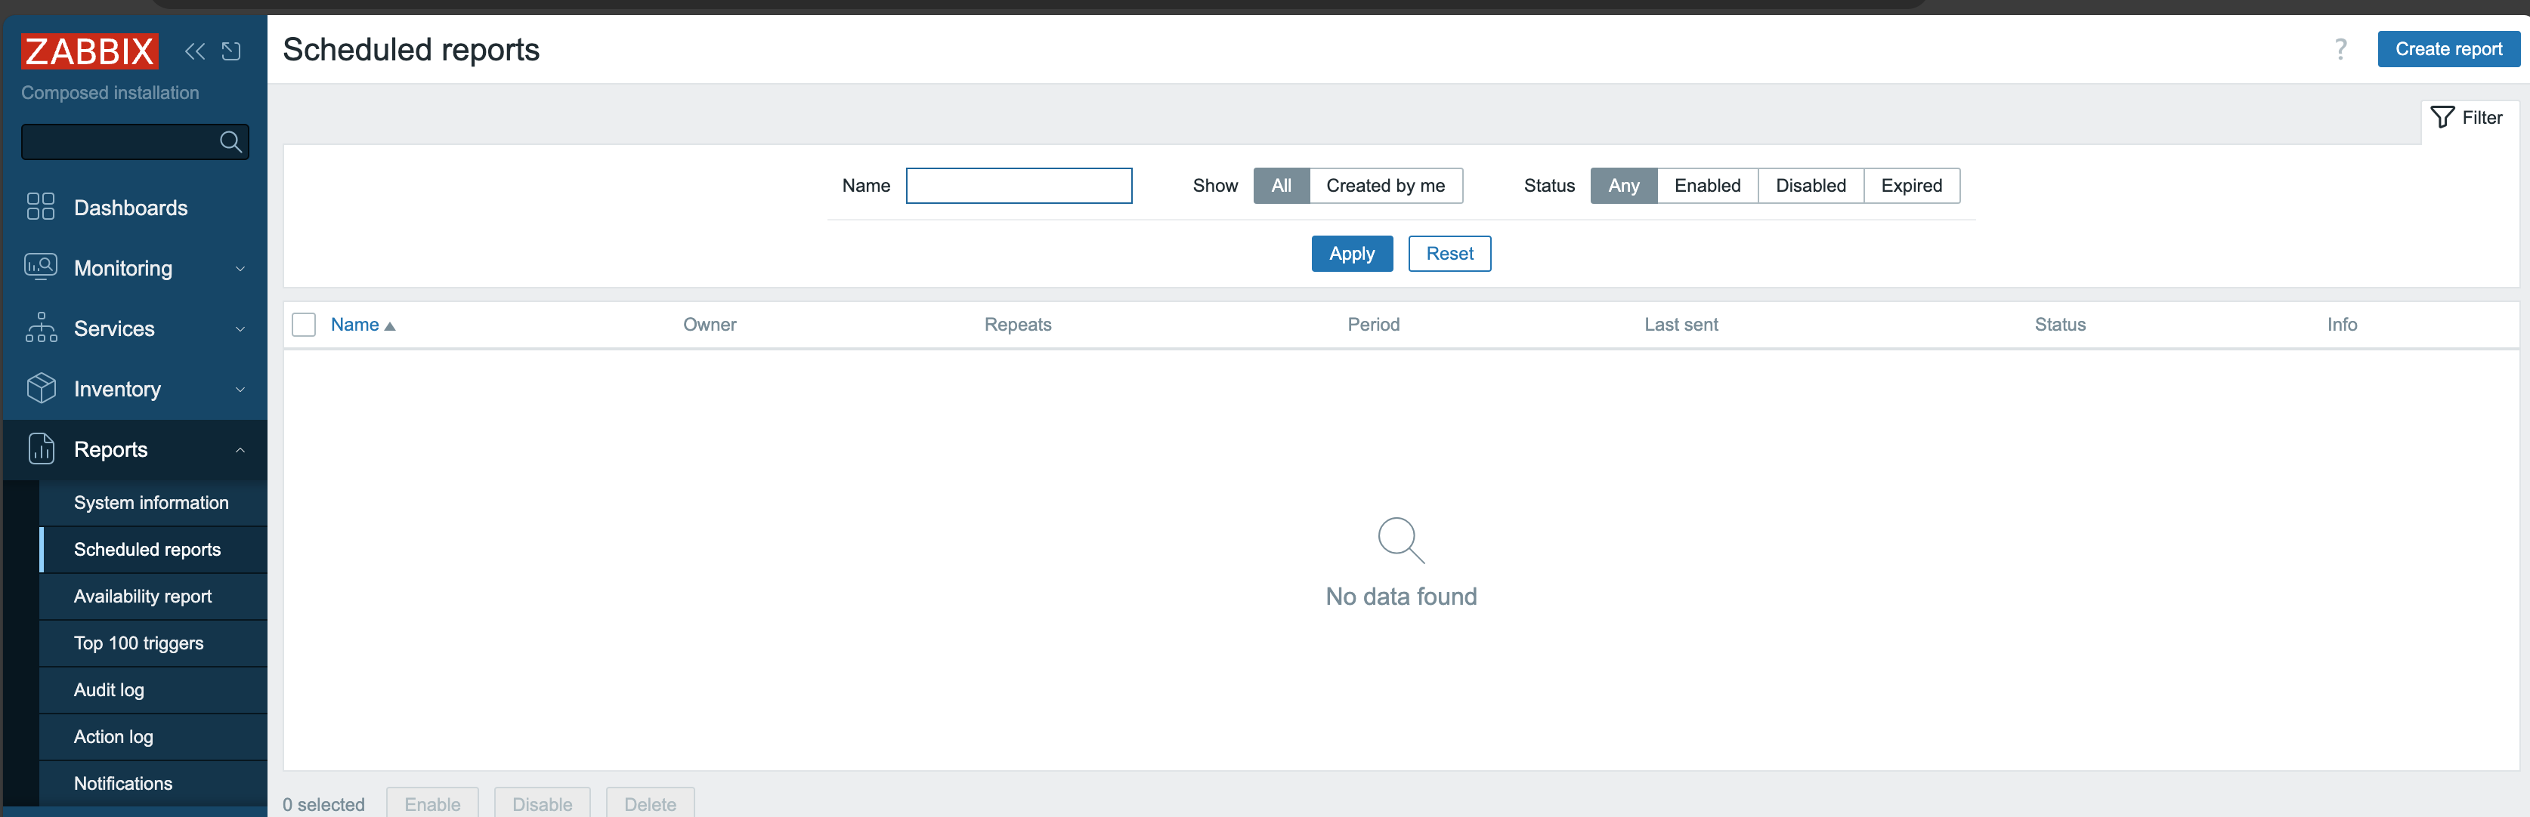Toggle the Filter funnel tab
The image size is (2530, 817).
(2468, 118)
